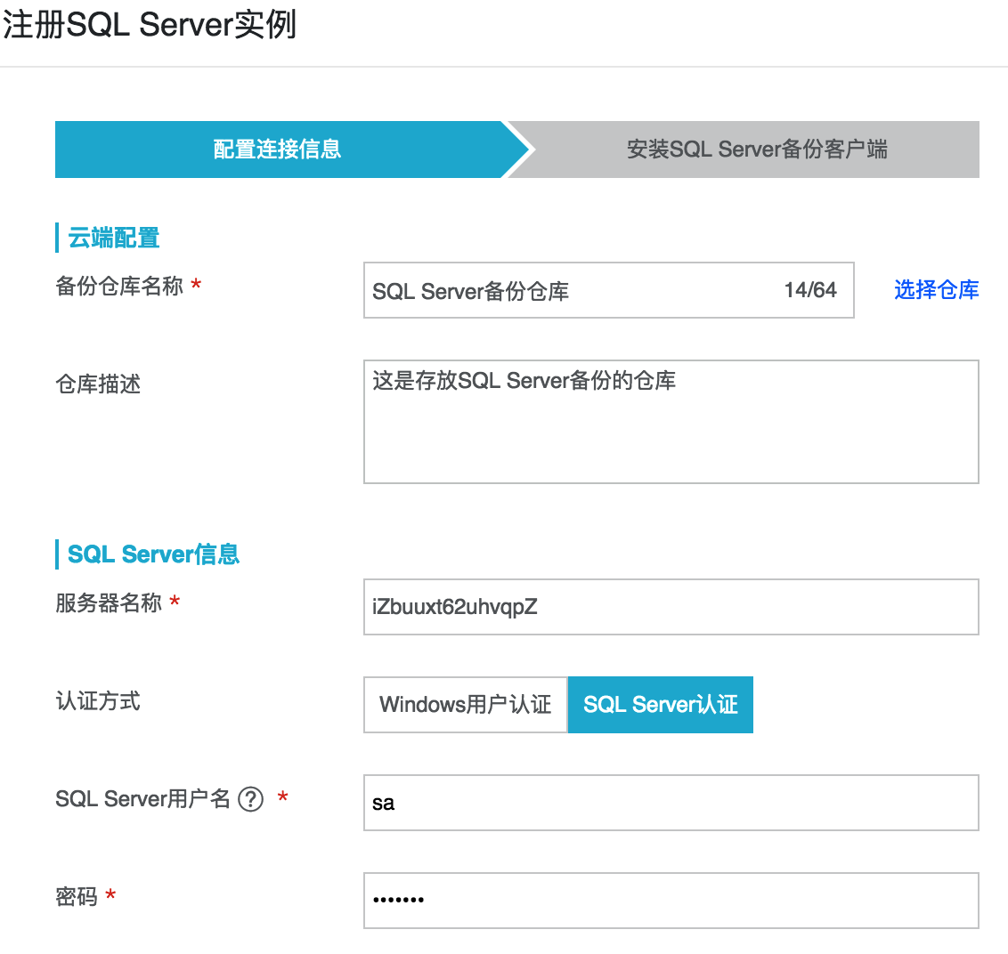Click the help icon beside SQL Server用户名
Screen dimensions: 1008x954
point(251,799)
